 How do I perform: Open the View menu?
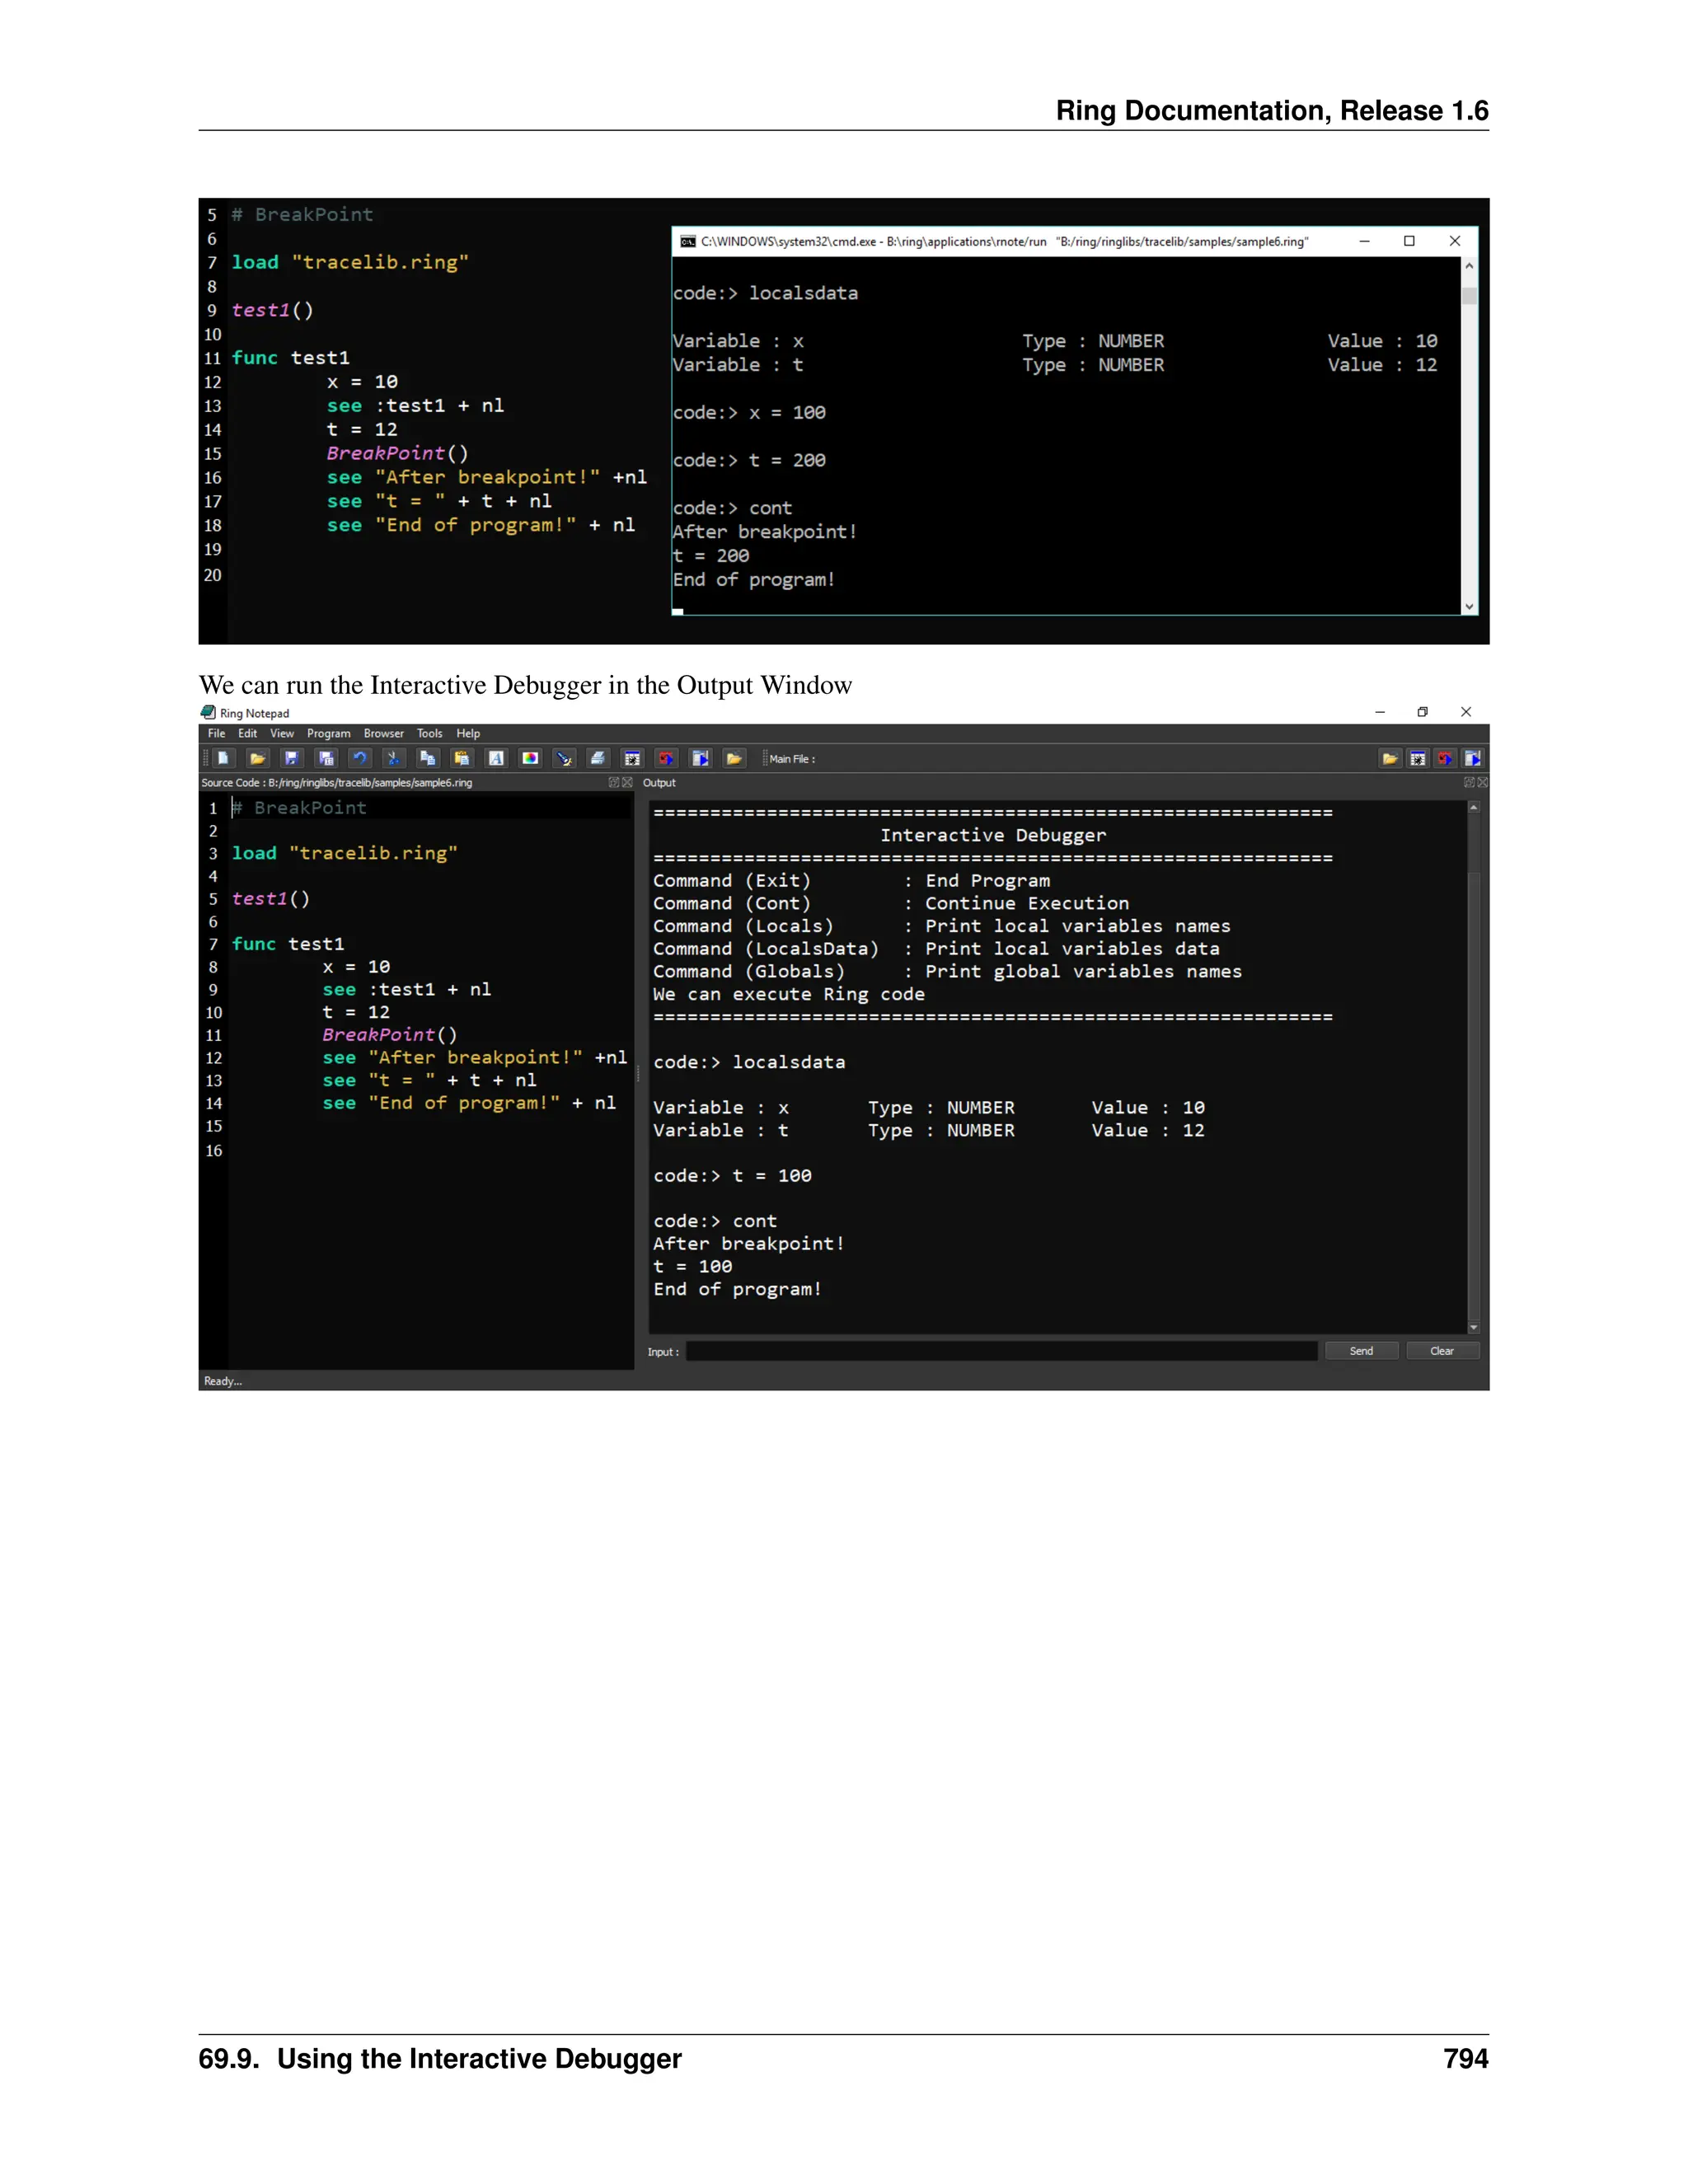[282, 733]
